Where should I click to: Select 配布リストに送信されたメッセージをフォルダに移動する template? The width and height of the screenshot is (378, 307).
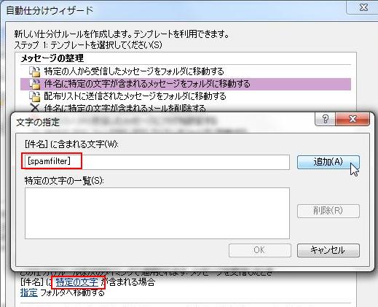pos(135,96)
